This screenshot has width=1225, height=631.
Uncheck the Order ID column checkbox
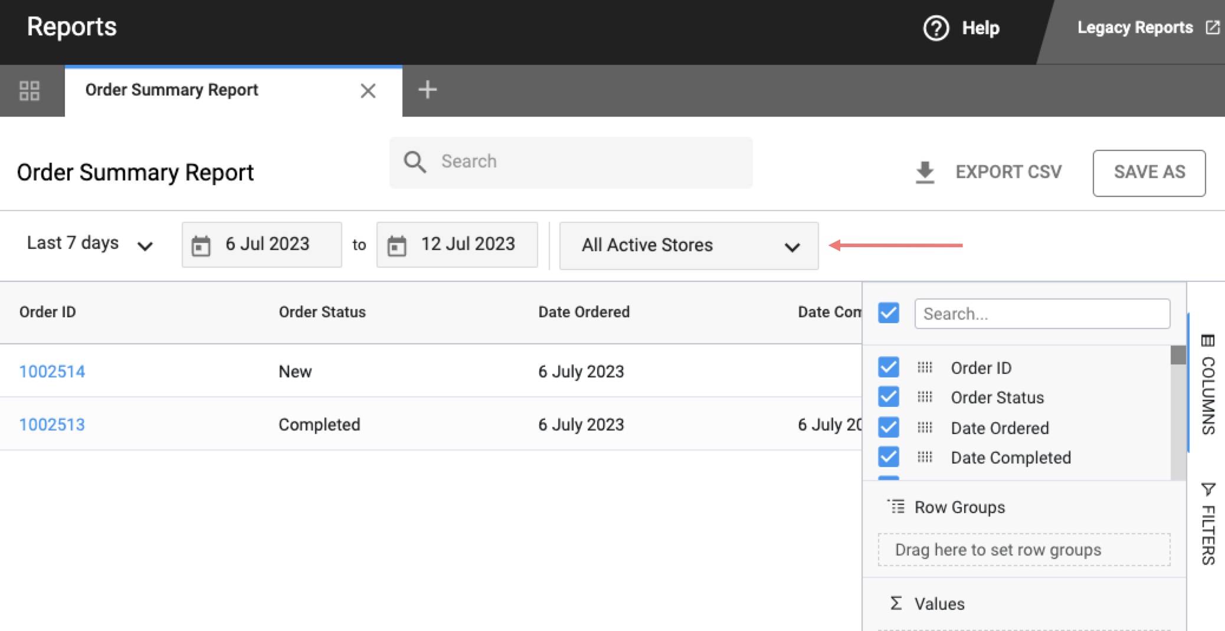[889, 367]
